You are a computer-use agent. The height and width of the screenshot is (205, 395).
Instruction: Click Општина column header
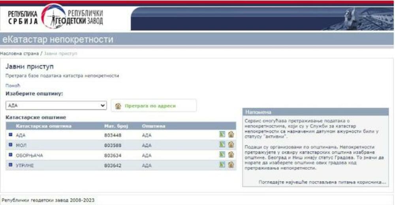point(153,126)
